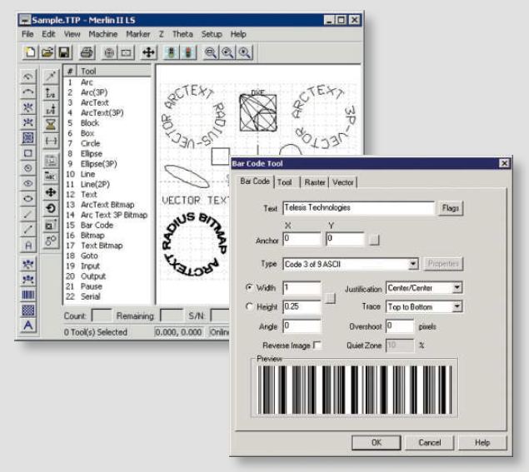Select the Width radio button

[249, 287]
